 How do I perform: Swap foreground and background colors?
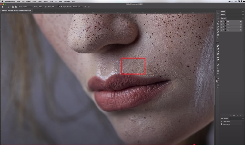coord(219,79)
